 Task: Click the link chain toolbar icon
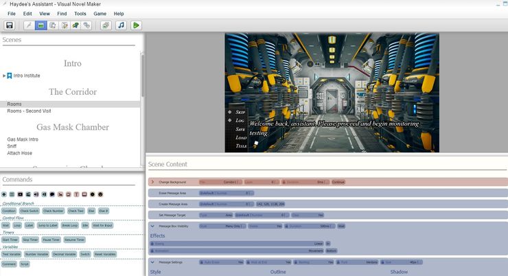click(86, 25)
